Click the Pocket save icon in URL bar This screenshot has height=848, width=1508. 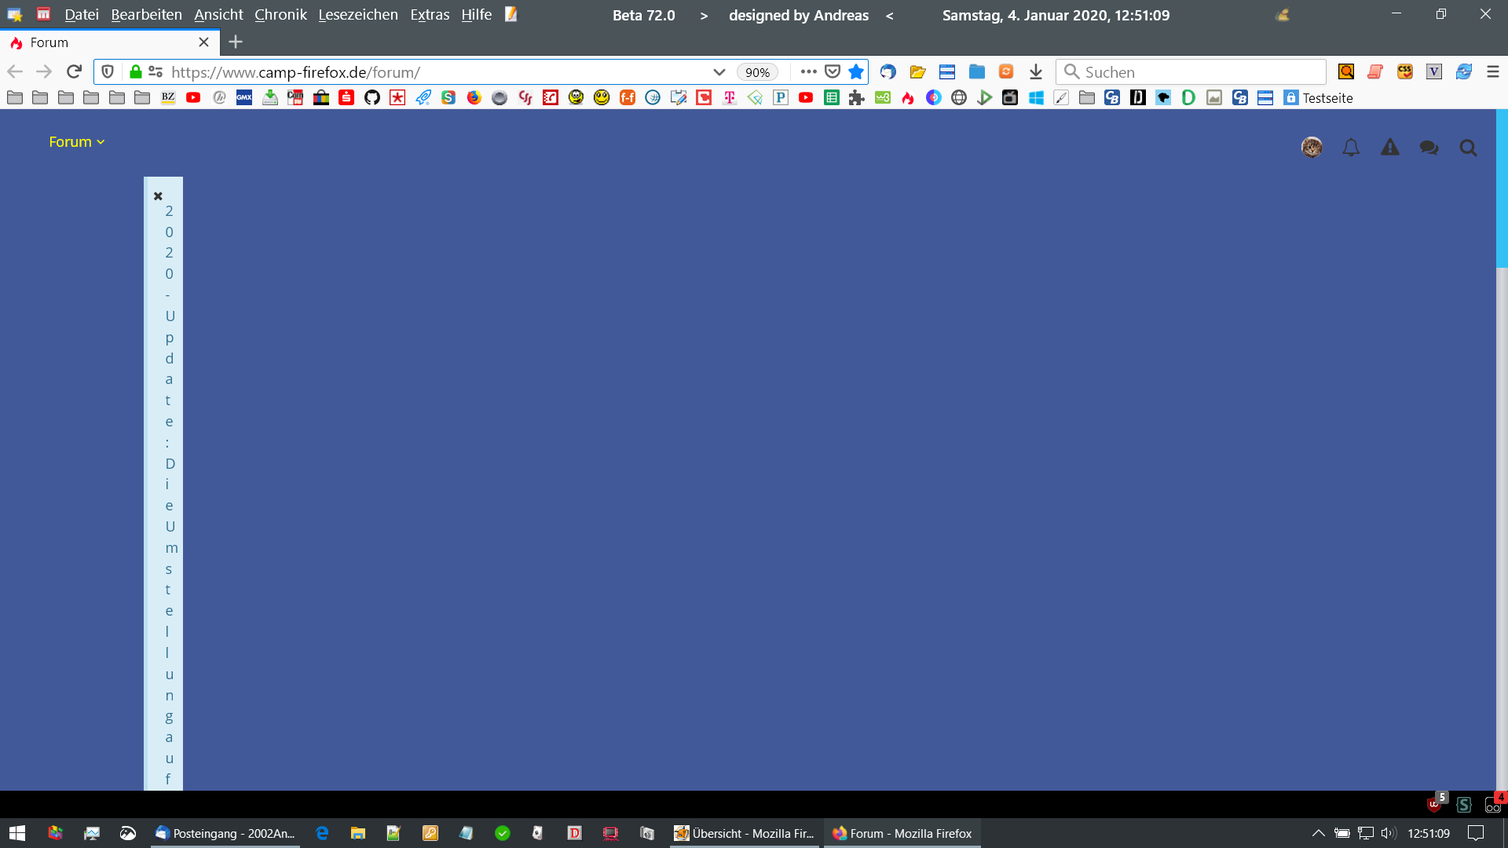click(x=833, y=71)
